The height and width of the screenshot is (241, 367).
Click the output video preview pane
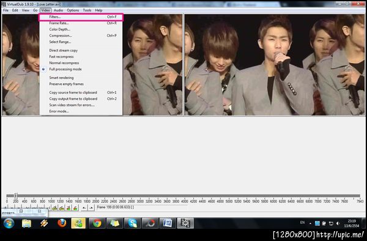tap(275, 65)
